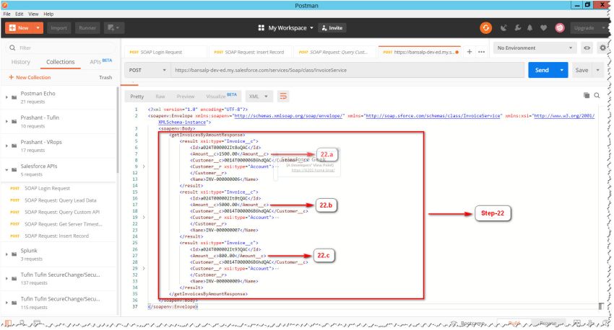
Task: Open the Runner
Action: [87, 27]
